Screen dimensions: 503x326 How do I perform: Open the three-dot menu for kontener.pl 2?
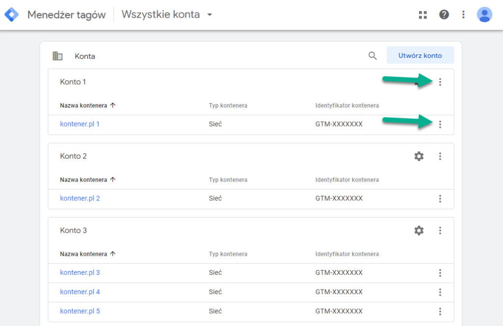point(440,199)
